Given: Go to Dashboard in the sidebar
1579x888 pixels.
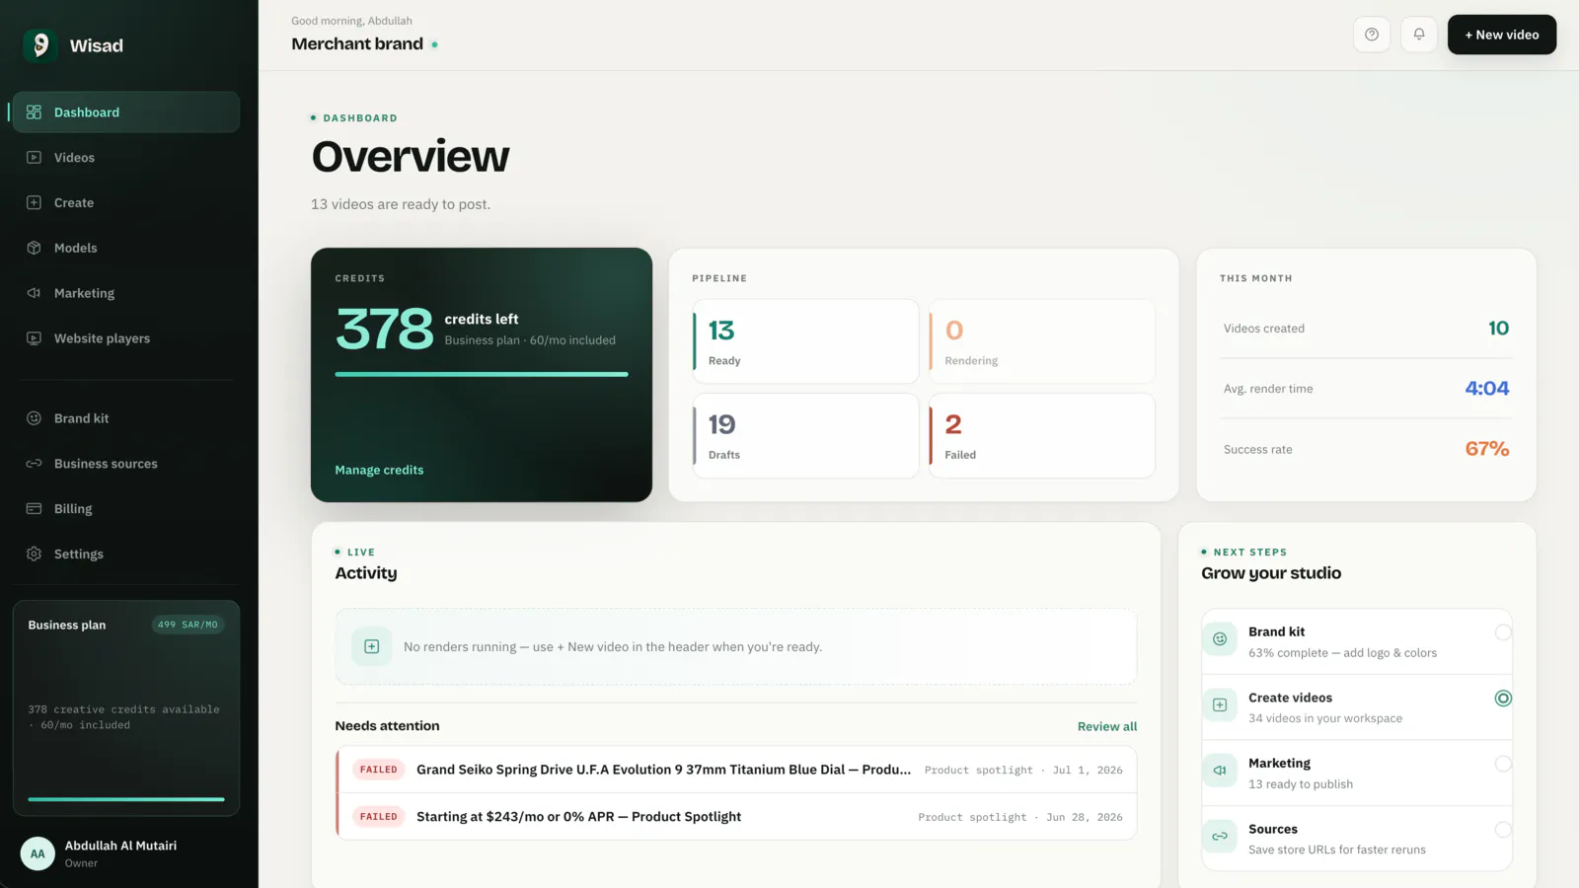Looking at the screenshot, I should pyautogui.click(x=126, y=112).
